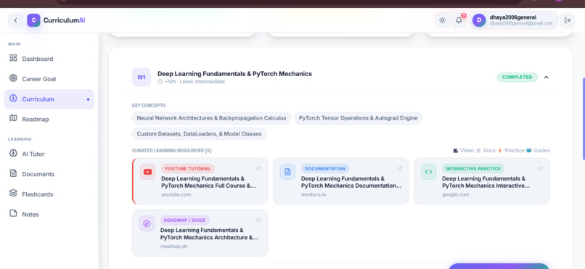Click the blue Documentation file icon
The width and height of the screenshot is (585, 269).
[287, 172]
